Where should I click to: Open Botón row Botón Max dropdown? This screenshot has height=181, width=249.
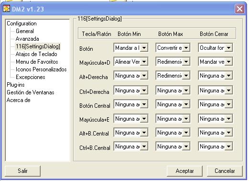click(173, 47)
